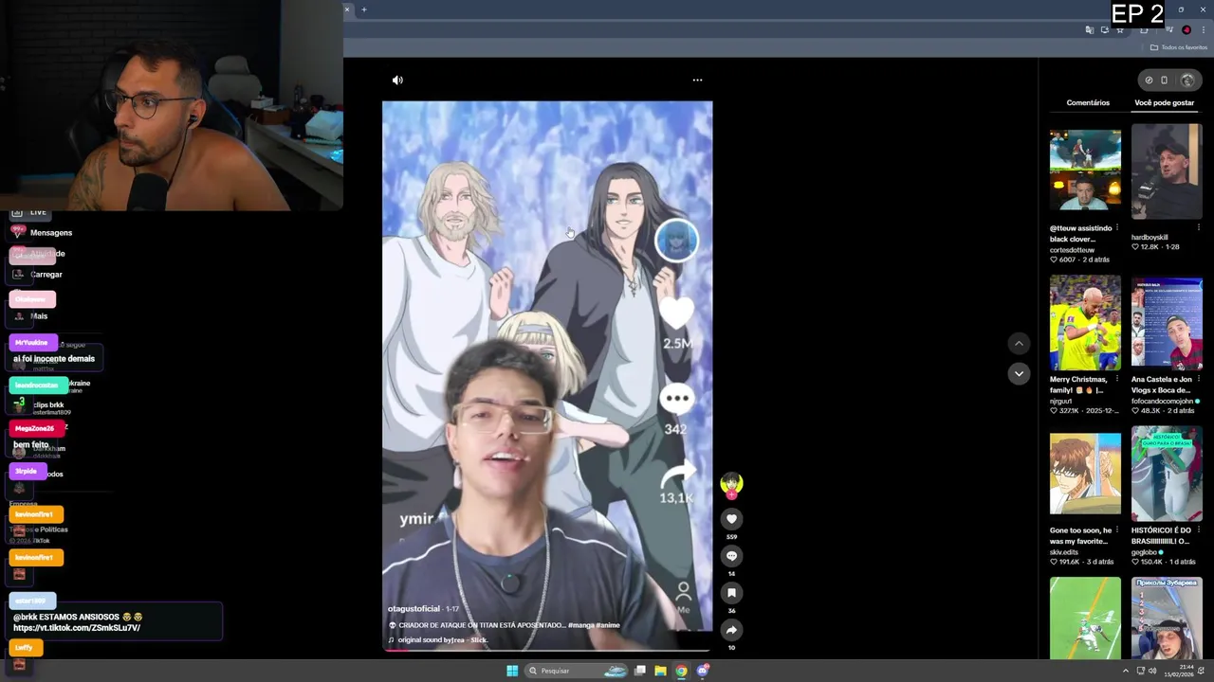Open Todos os favoritos bookmarks folder
The width and height of the screenshot is (1214, 682).
pyautogui.click(x=1179, y=47)
